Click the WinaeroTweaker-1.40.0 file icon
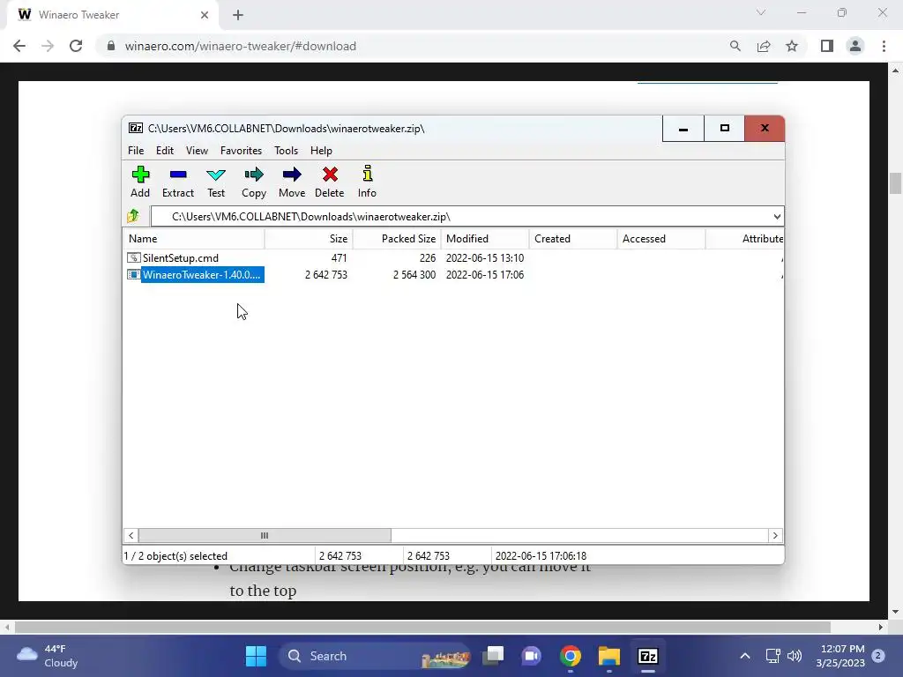 pyautogui.click(x=134, y=275)
